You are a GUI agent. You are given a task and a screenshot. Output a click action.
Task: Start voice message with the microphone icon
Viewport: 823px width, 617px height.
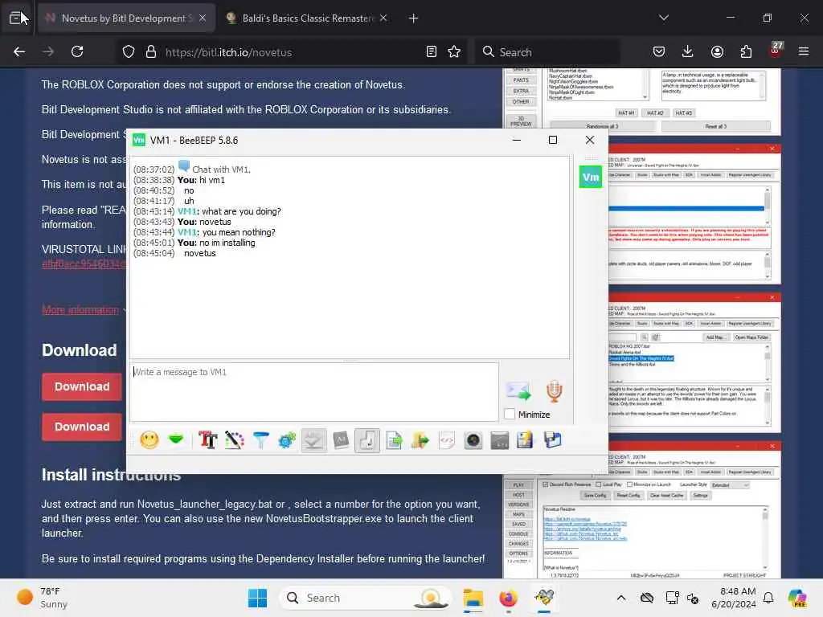coord(555,391)
